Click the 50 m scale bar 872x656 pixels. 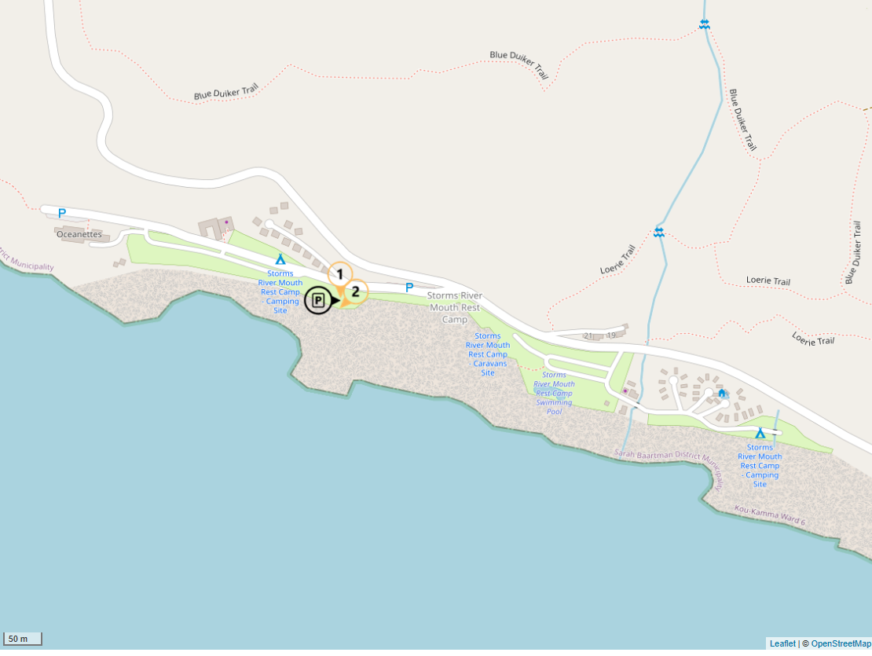(22, 639)
